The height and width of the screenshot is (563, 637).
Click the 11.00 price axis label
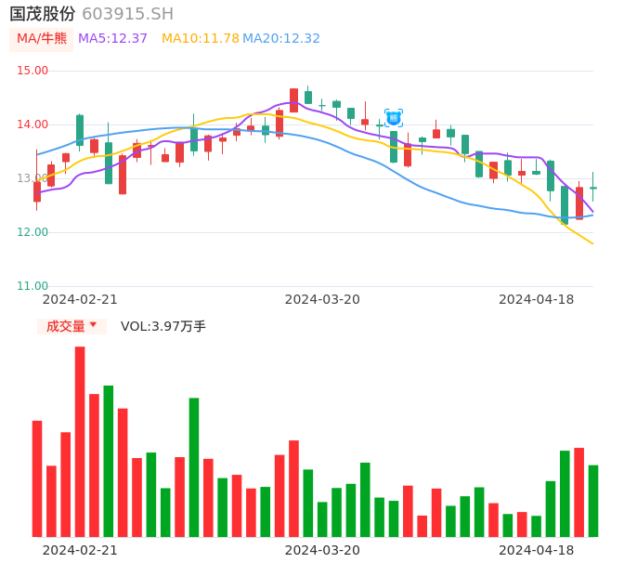(x=32, y=286)
